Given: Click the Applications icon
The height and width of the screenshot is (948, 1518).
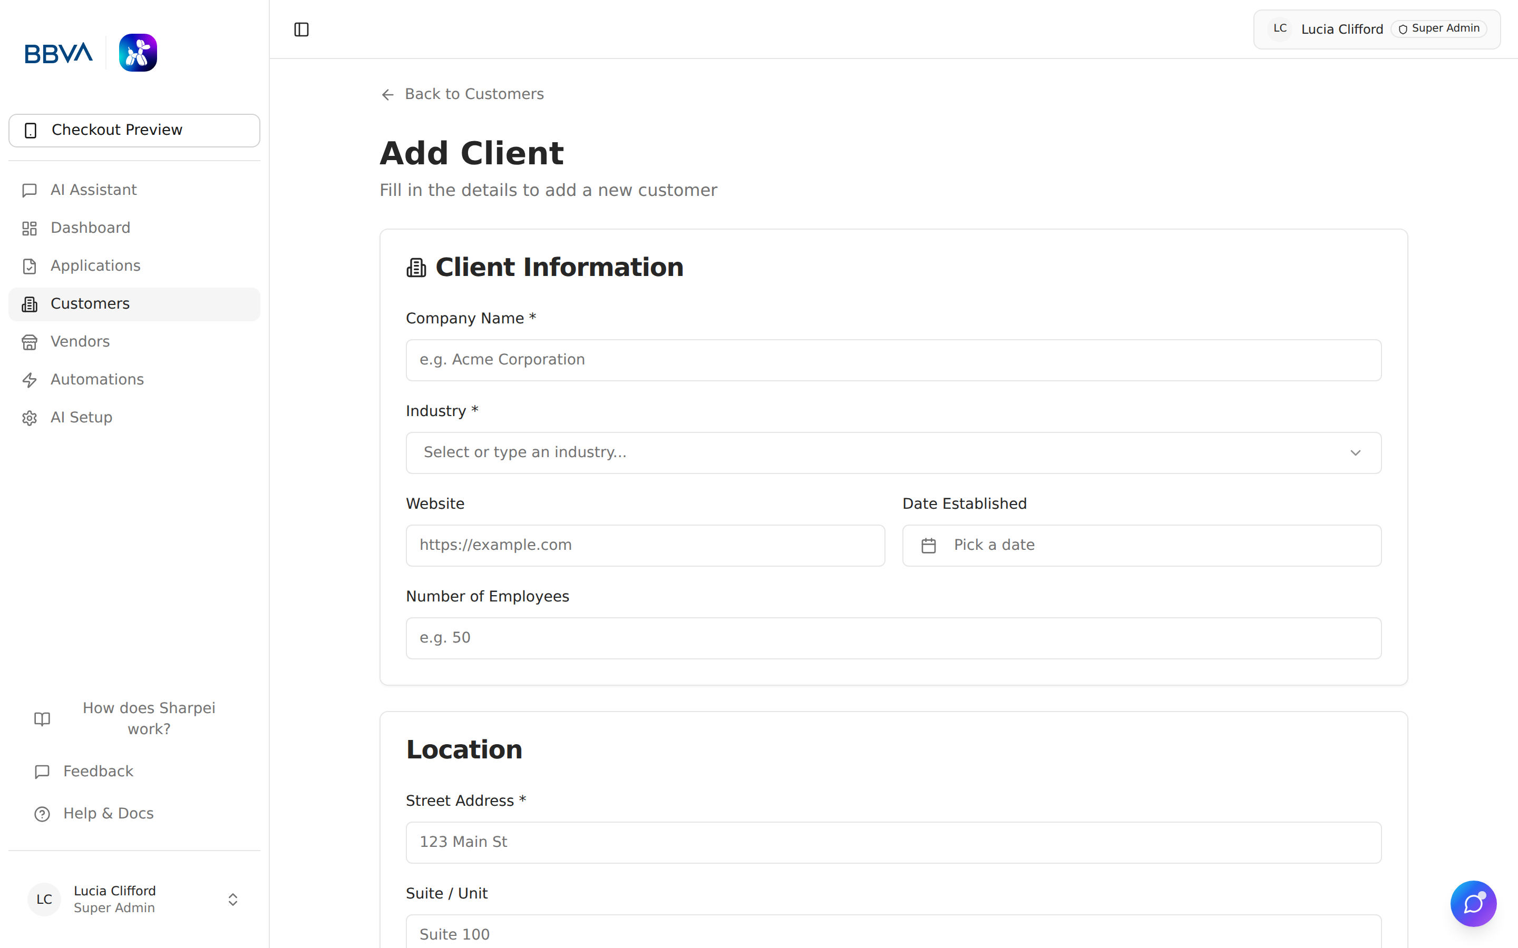Looking at the screenshot, I should [x=30, y=266].
